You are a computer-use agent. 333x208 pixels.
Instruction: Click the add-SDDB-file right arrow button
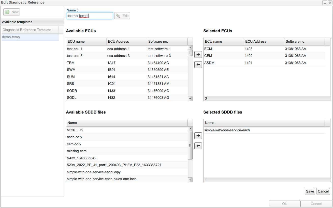(x=198, y=136)
